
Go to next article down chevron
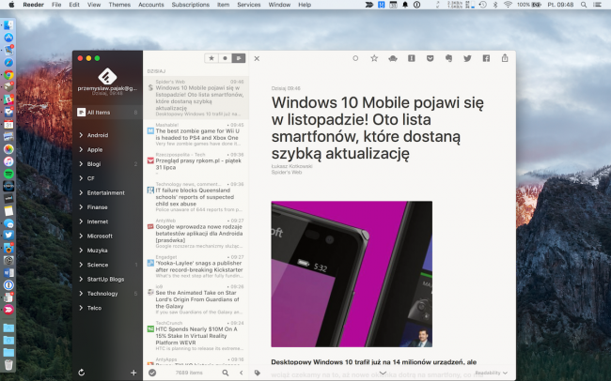tap(383, 373)
